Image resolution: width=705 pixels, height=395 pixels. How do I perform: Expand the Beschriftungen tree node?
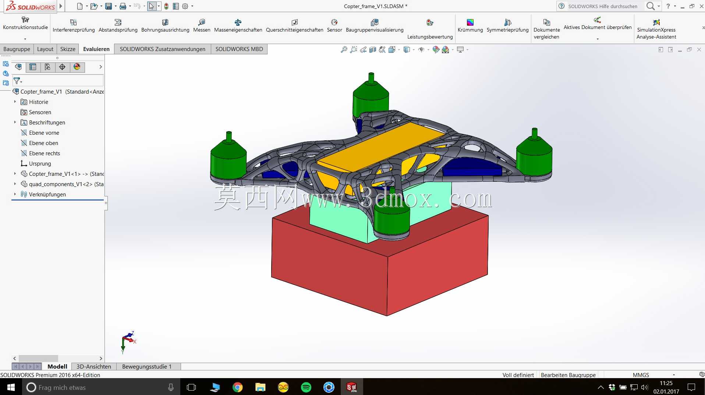pyautogui.click(x=15, y=122)
